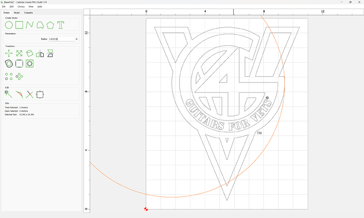364x218 pixels.
Task: Click the 'Selected Size: 15.341 x 15.341' text
Action: [20, 114]
